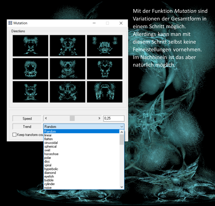Viewport: 215px width, 206px height.
Task: Choose polar in the Trend list
Action: coord(82,158)
